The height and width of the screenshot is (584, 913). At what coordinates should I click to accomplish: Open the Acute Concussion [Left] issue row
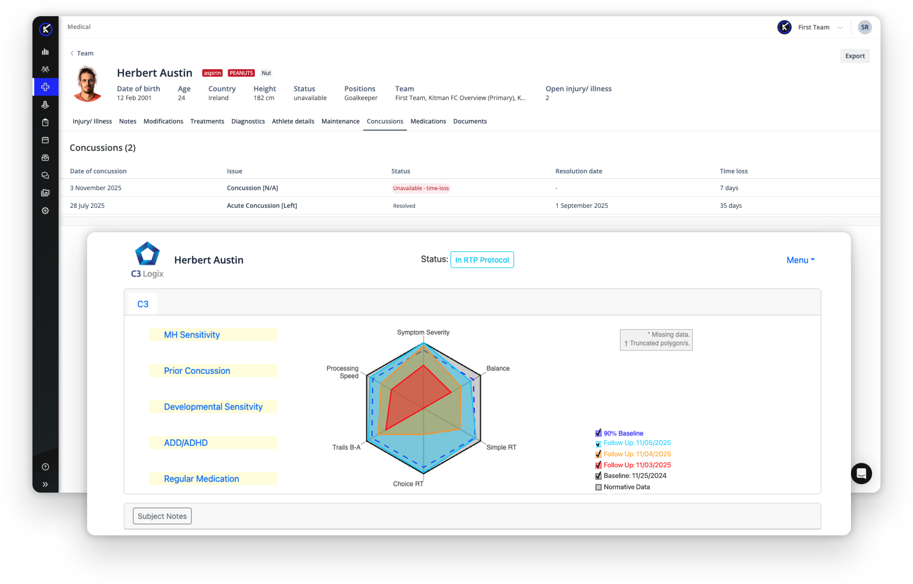click(262, 206)
